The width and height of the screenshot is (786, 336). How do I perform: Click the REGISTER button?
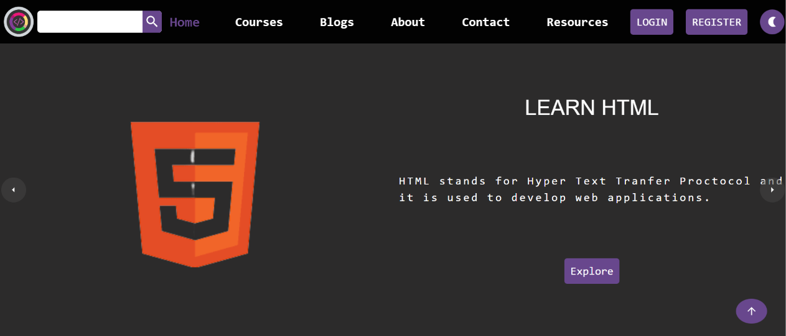[716, 22]
